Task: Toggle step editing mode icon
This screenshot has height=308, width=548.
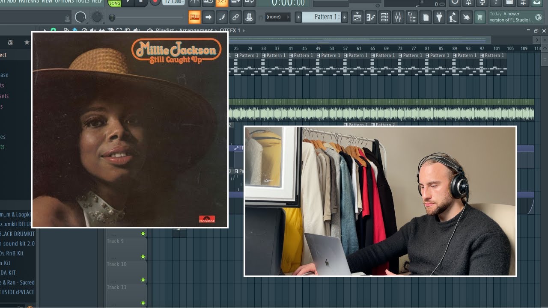Action: [x=222, y=17]
